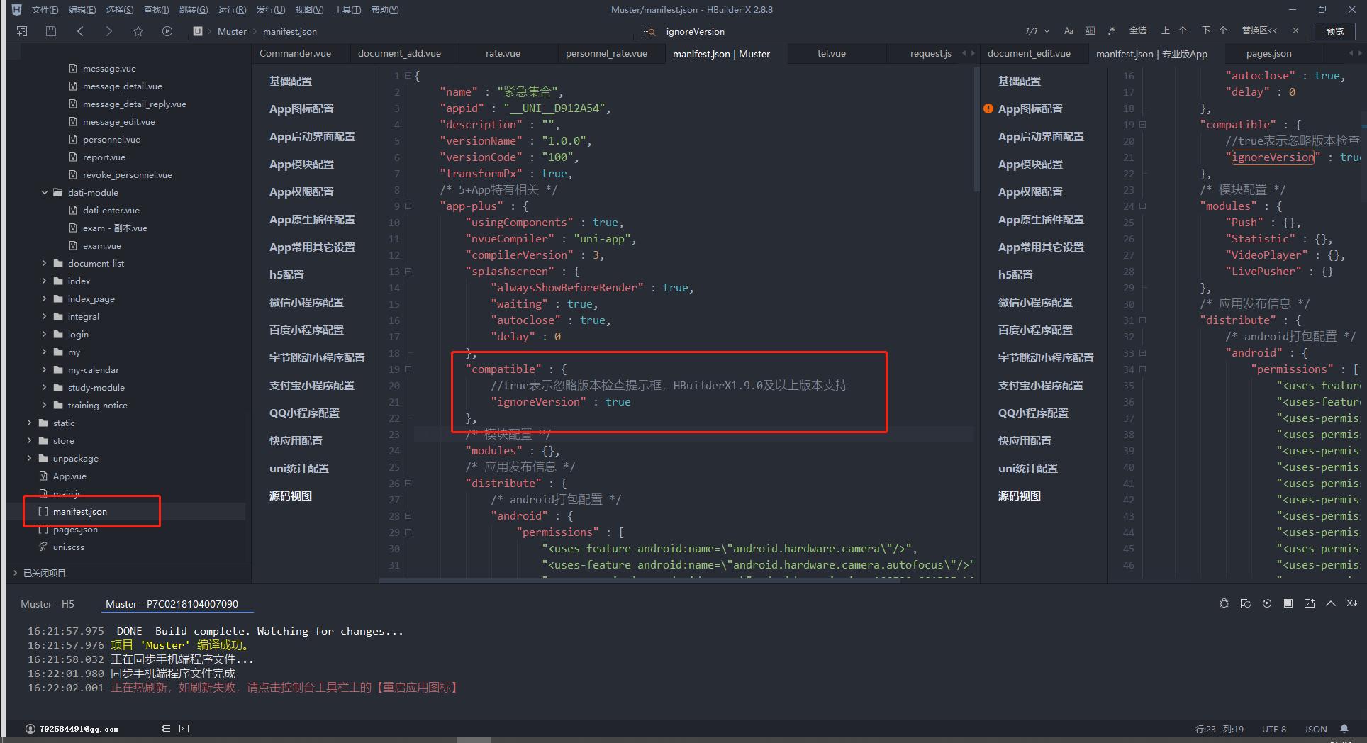Click the orange warning icon beside App图标配置
This screenshot has height=743, width=1367.
pyautogui.click(x=988, y=108)
